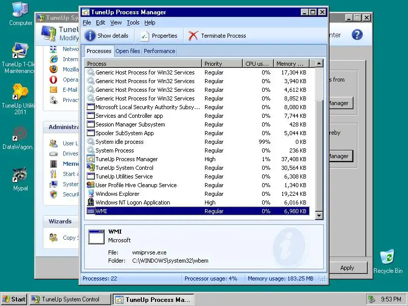Open the View menu
This screenshot has height=306, width=408.
116,22
